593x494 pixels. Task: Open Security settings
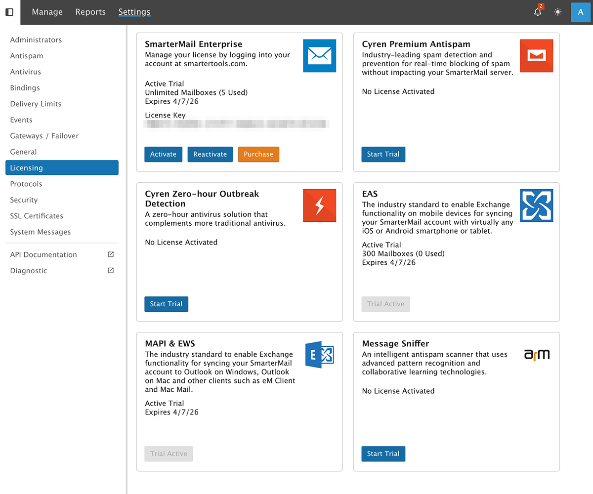24,200
